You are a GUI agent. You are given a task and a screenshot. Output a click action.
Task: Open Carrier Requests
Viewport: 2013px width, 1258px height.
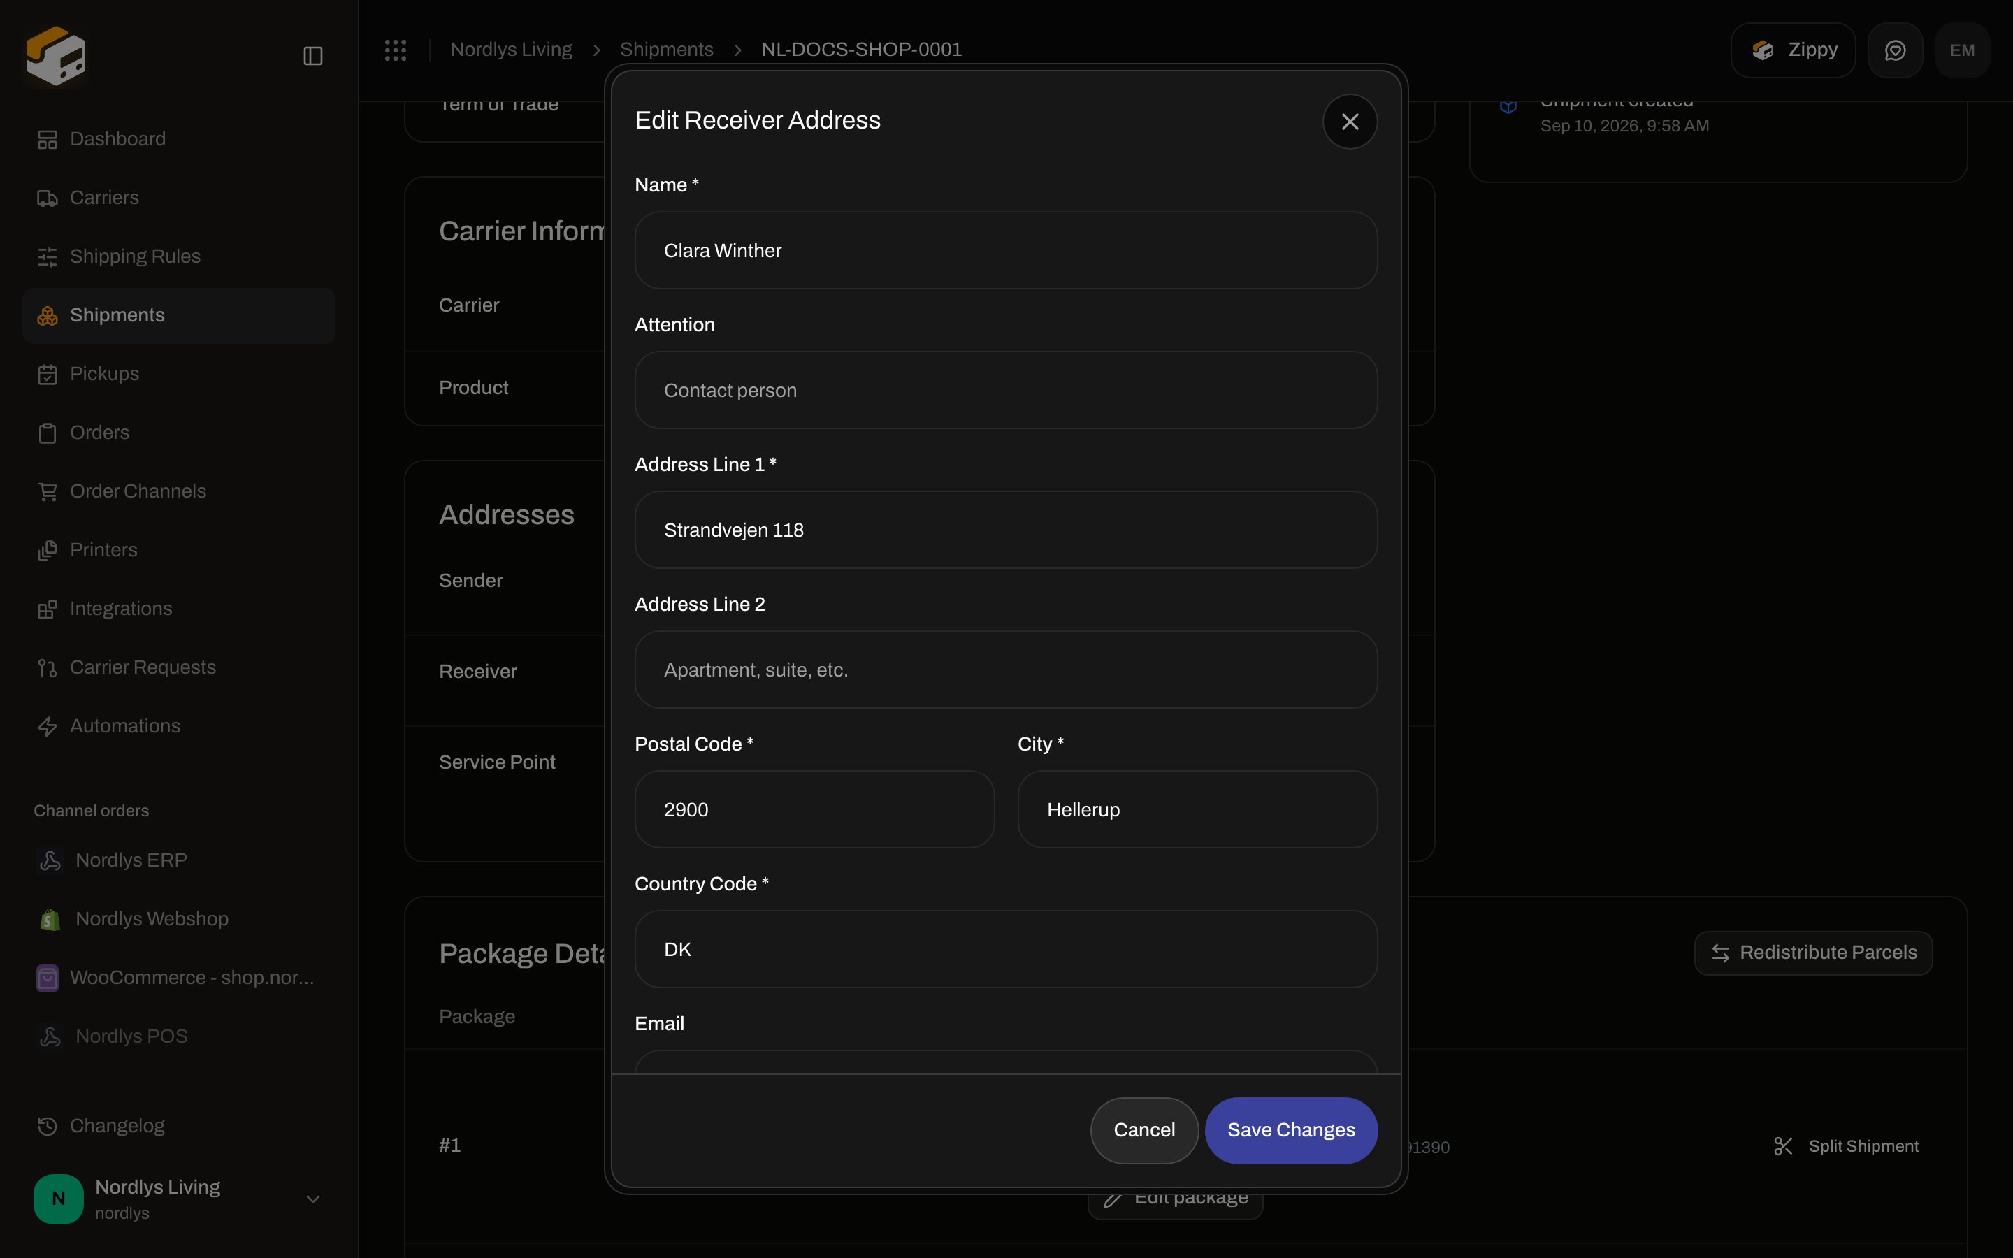pyautogui.click(x=179, y=667)
